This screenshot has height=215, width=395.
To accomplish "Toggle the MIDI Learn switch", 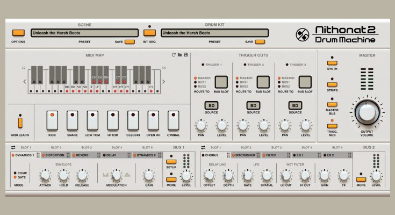I will pyautogui.click(x=20, y=121).
